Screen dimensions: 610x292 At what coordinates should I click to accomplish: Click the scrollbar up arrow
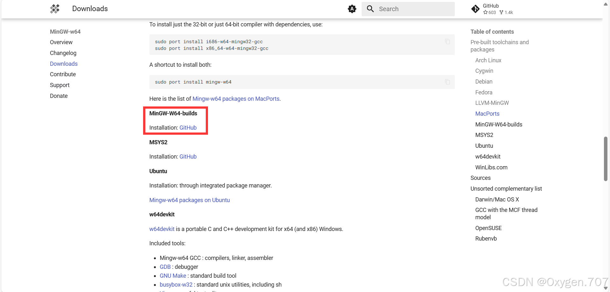point(606,4)
